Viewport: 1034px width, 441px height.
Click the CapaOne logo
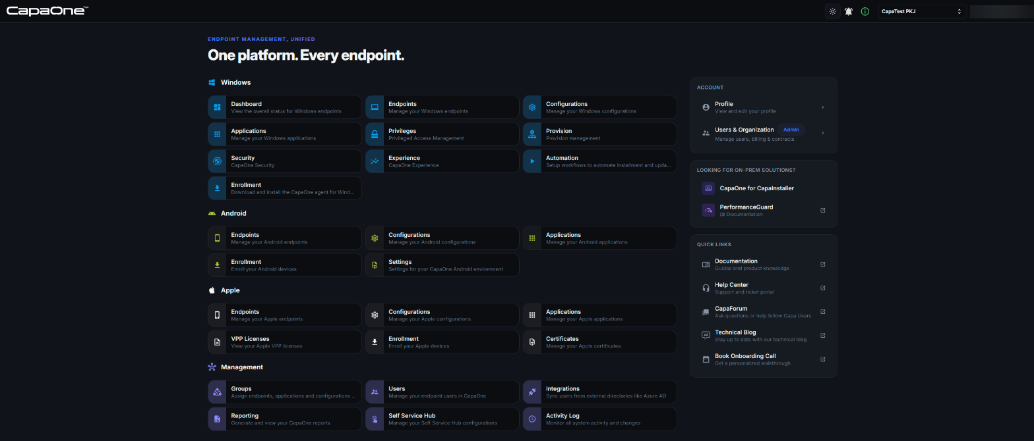47,11
